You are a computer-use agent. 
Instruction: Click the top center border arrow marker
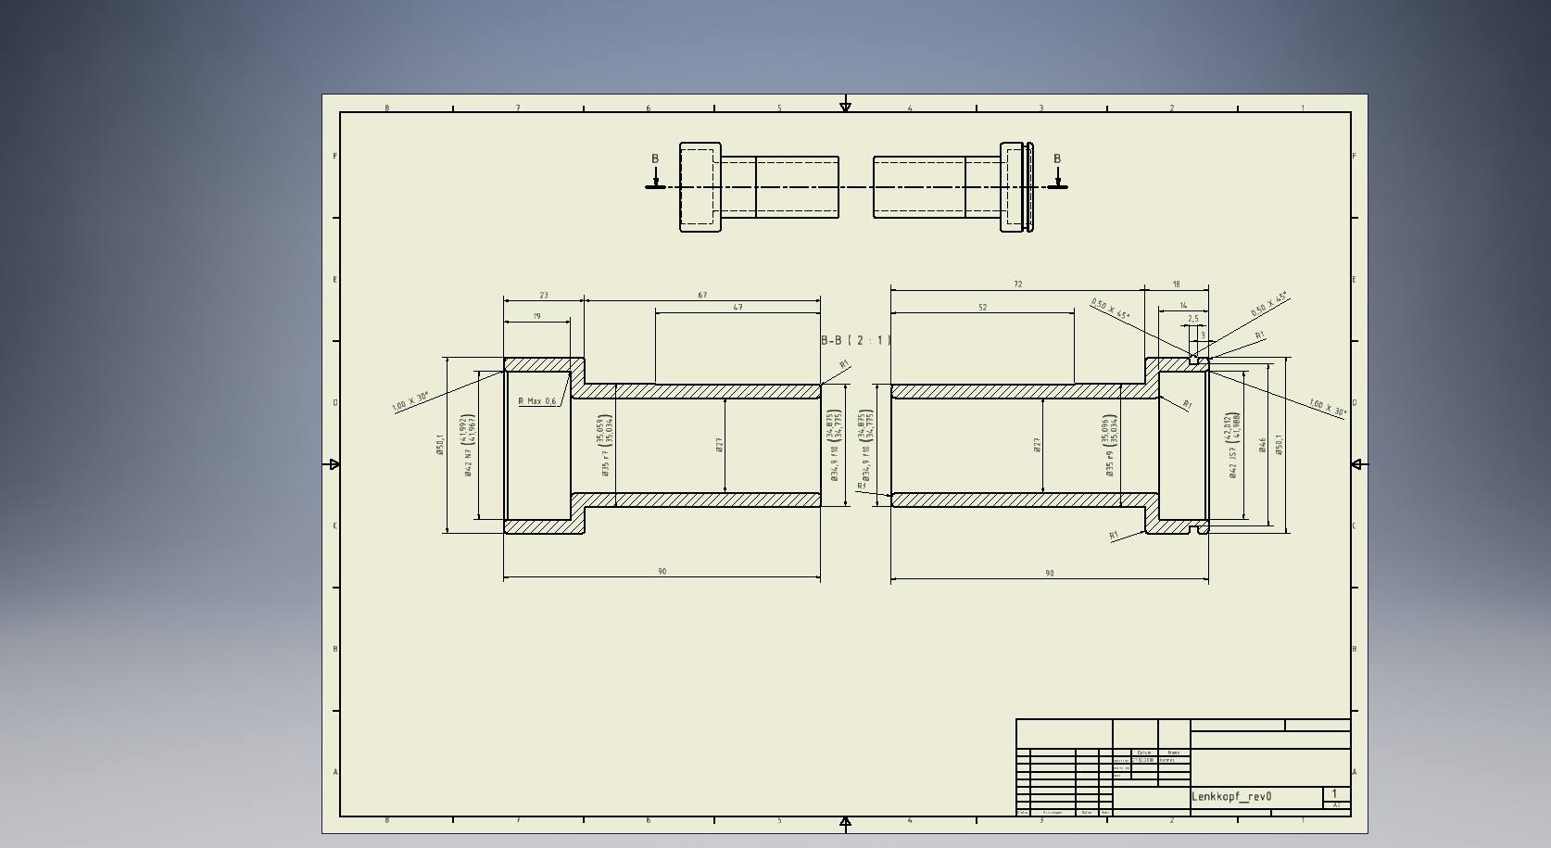[x=845, y=108]
